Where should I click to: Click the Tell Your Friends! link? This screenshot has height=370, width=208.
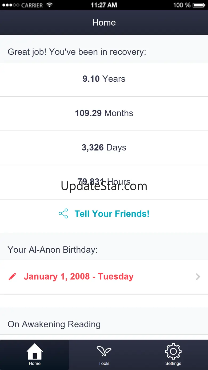tap(112, 214)
